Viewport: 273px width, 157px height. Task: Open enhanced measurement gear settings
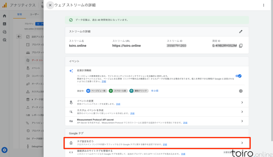241,91
